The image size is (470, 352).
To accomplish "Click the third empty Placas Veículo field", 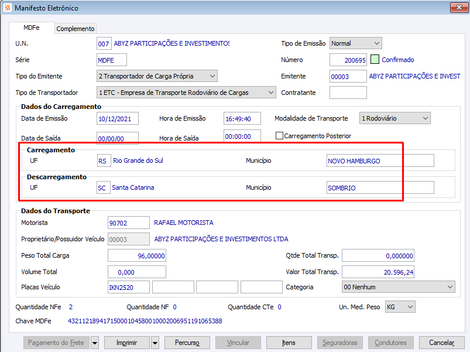I will coord(217,287).
